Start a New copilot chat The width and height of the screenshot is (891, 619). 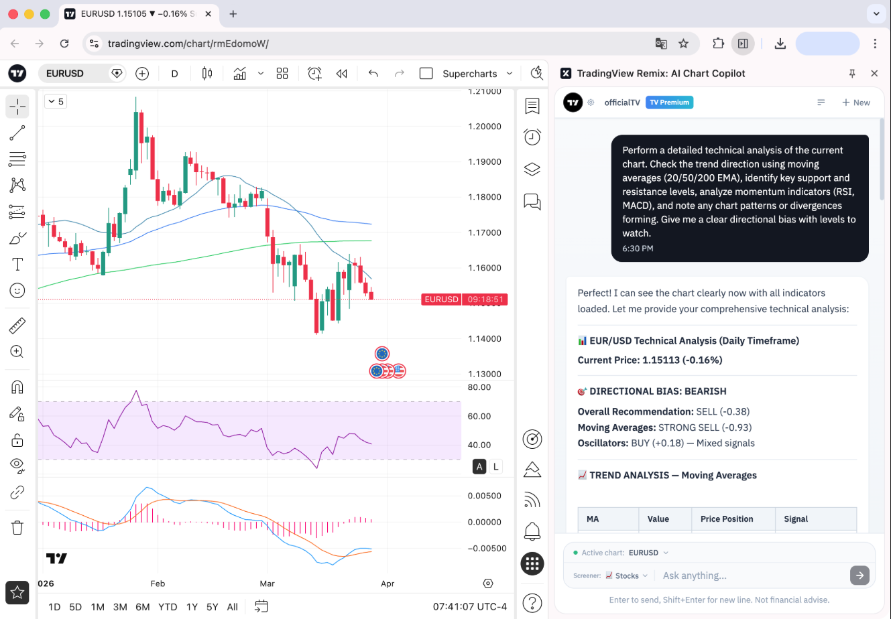coord(856,102)
